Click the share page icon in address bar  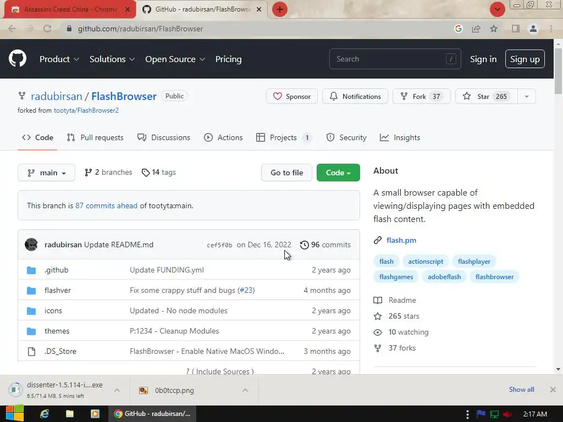click(x=476, y=29)
